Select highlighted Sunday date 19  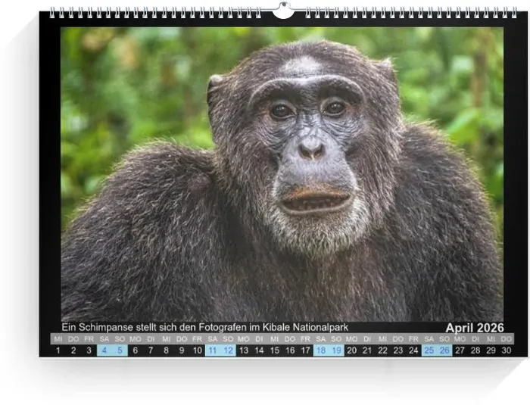coord(336,350)
